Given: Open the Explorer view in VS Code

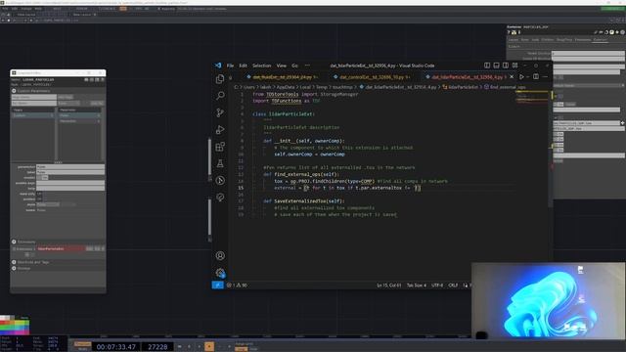Looking at the screenshot, I should pyautogui.click(x=220, y=79).
